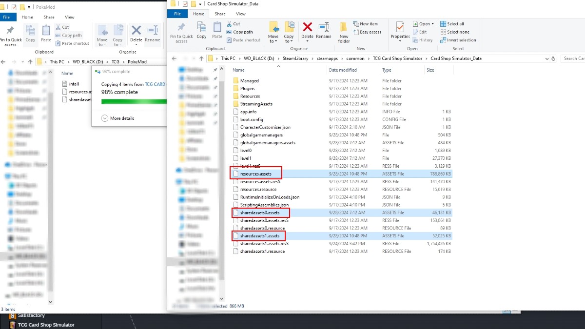
Task: Click the green copy progress bar
Action: (x=133, y=101)
